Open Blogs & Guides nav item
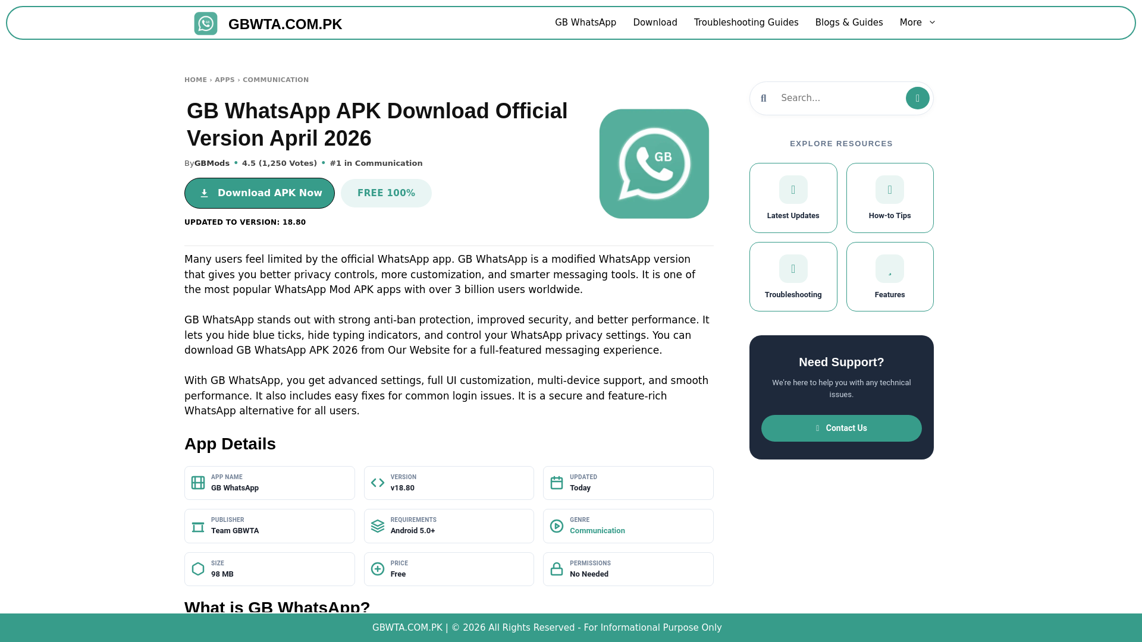1142x642 pixels. (849, 23)
